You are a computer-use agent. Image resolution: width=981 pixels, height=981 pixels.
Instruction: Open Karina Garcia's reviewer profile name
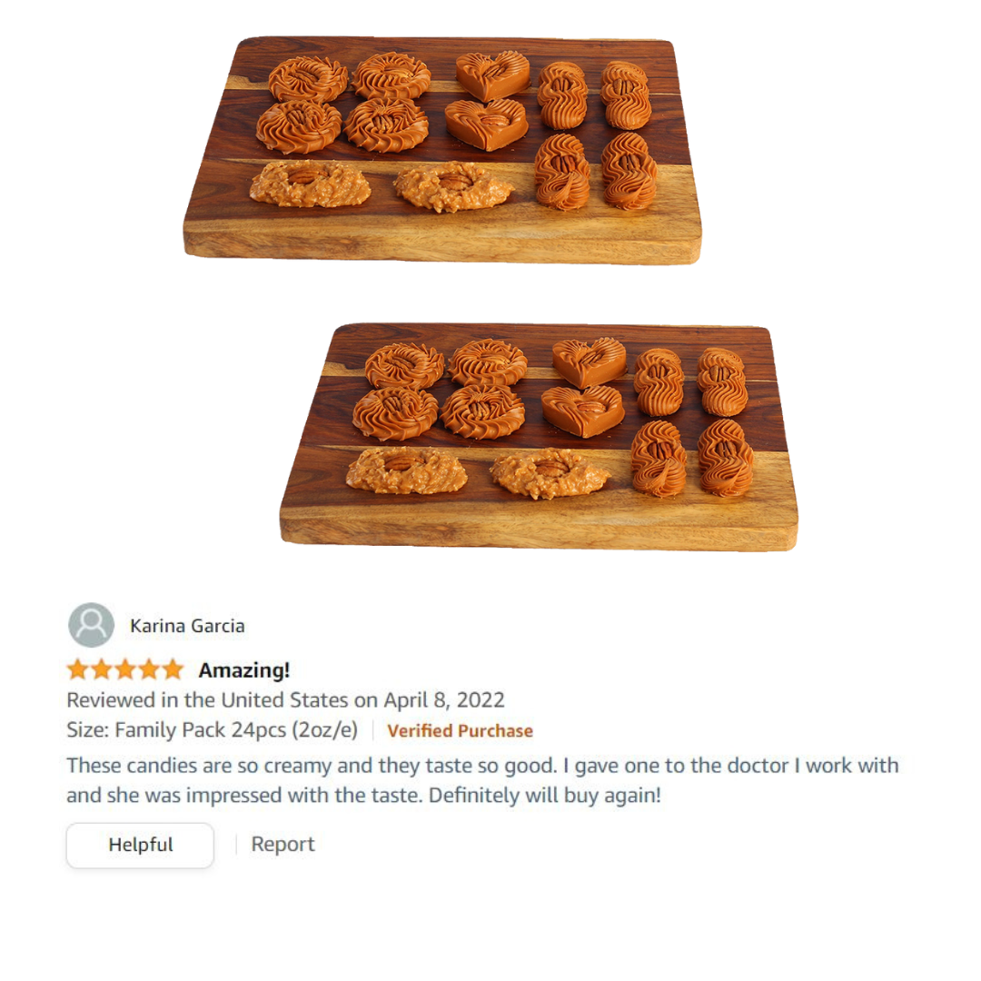point(187,626)
